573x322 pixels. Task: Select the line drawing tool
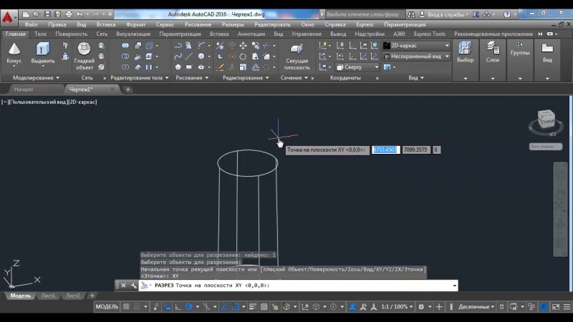coord(188,57)
